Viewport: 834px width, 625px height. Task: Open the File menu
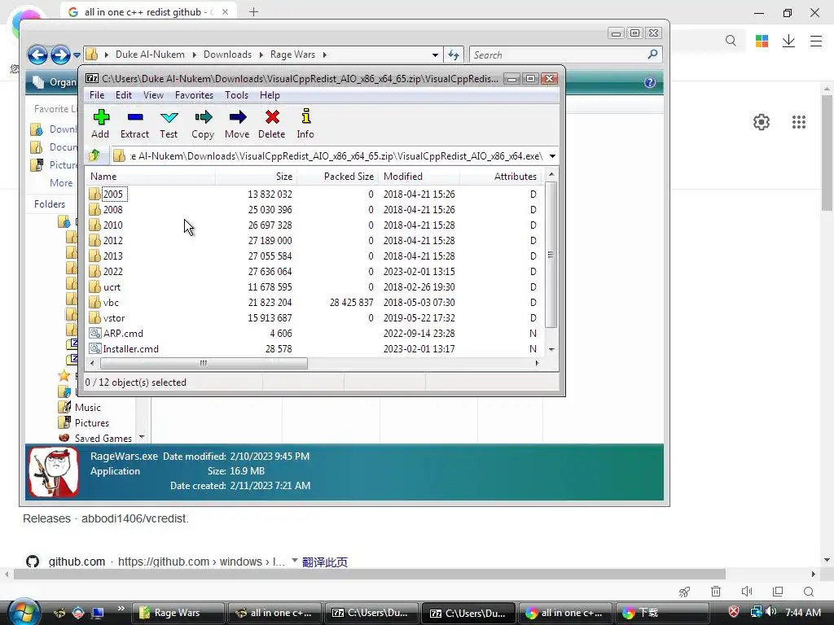click(x=97, y=95)
